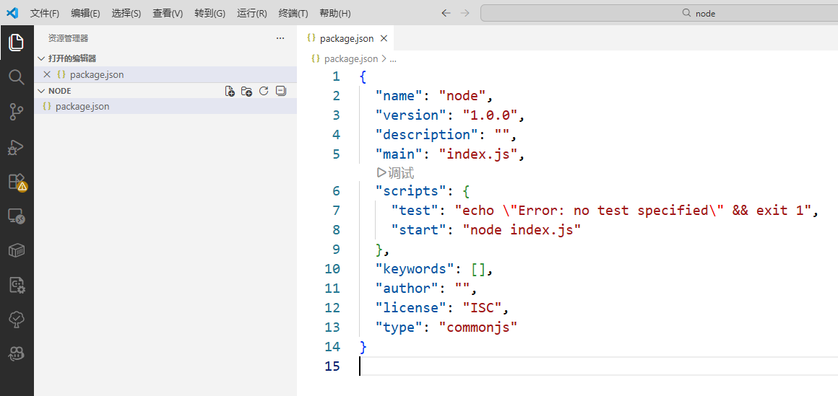
Task: Collapse all folders in NODE explorer
Action: [x=281, y=91]
